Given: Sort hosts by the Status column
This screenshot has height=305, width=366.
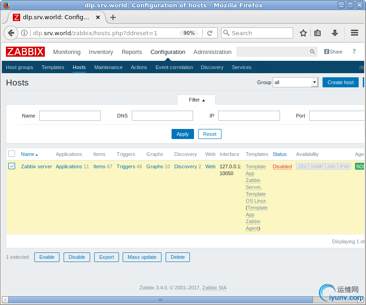Looking at the screenshot, I should click(280, 154).
